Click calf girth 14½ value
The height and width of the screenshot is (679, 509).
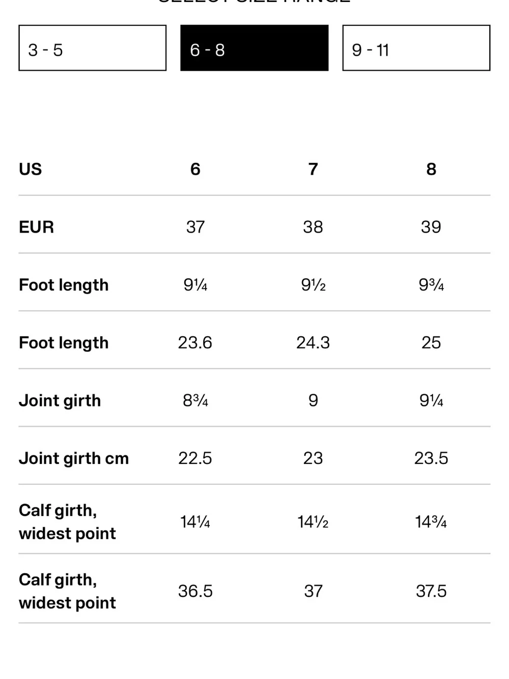(x=313, y=522)
